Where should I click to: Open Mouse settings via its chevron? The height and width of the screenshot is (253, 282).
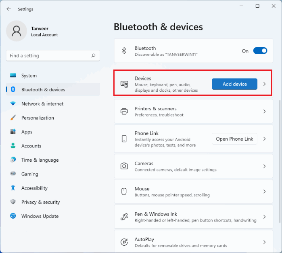point(264,192)
